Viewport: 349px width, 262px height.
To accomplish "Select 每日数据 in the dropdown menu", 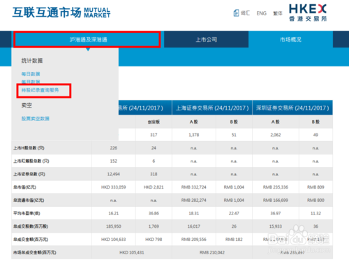I will tap(31, 74).
